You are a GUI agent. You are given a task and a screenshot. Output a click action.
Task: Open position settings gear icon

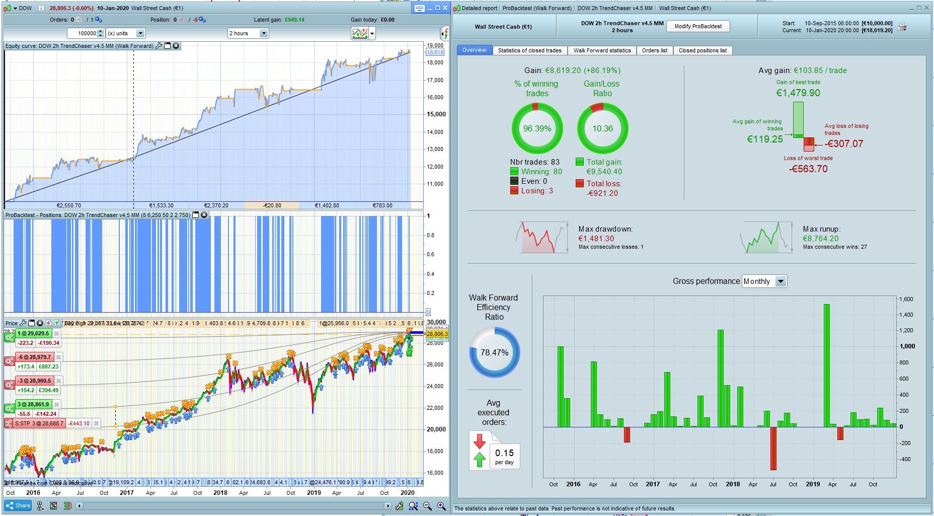201,20
